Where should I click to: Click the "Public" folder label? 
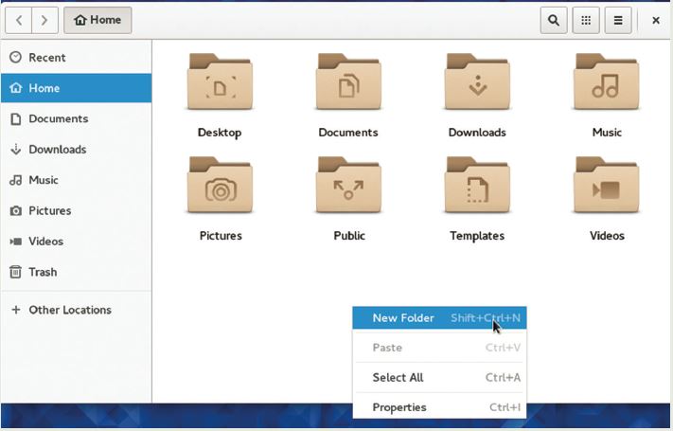coord(349,236)
